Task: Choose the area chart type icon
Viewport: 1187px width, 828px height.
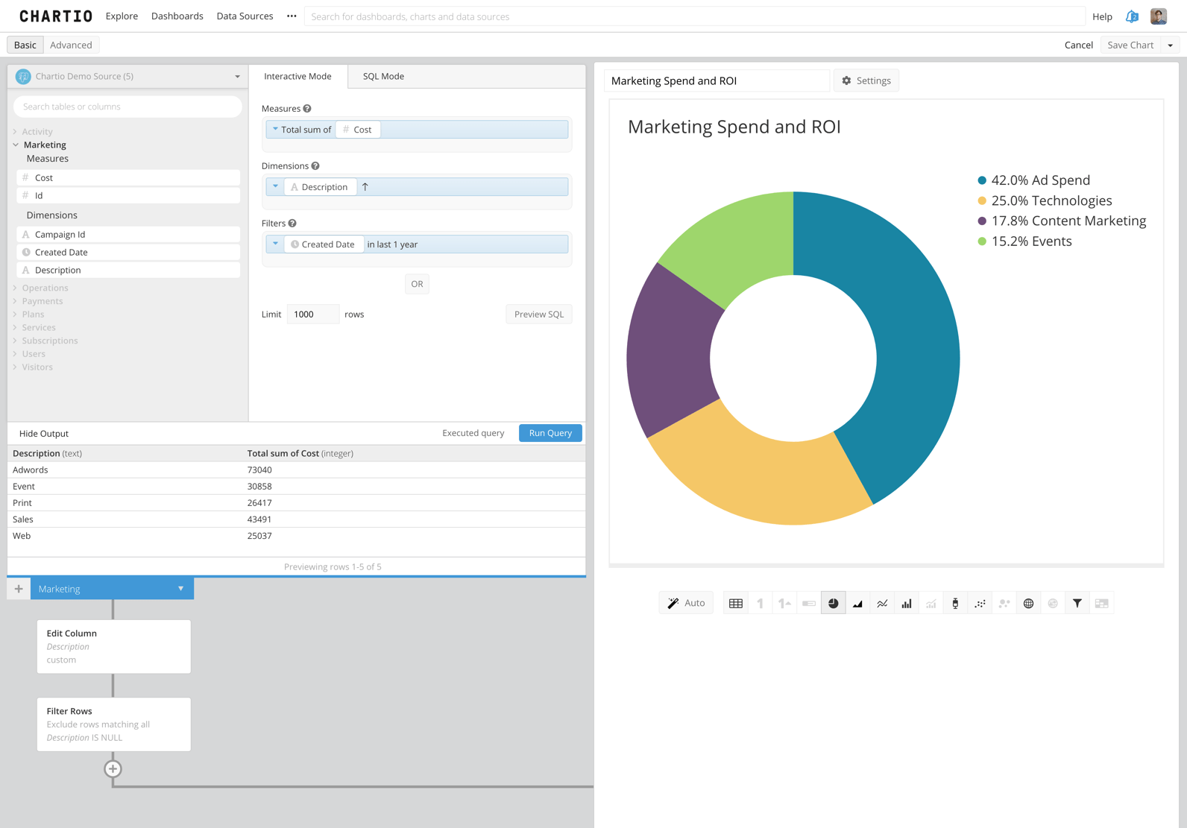Action: pos(857,603)
